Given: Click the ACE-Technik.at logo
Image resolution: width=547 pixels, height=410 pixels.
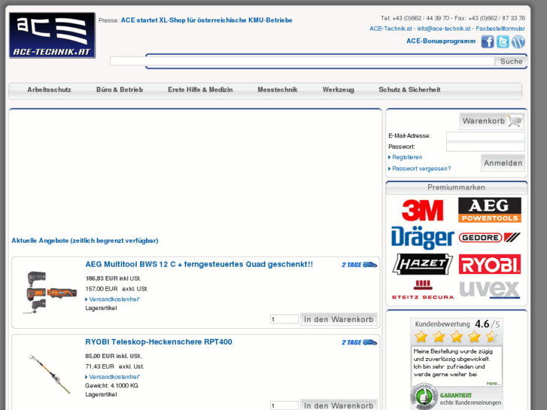Looking at the screenshot, I should 53,35.
